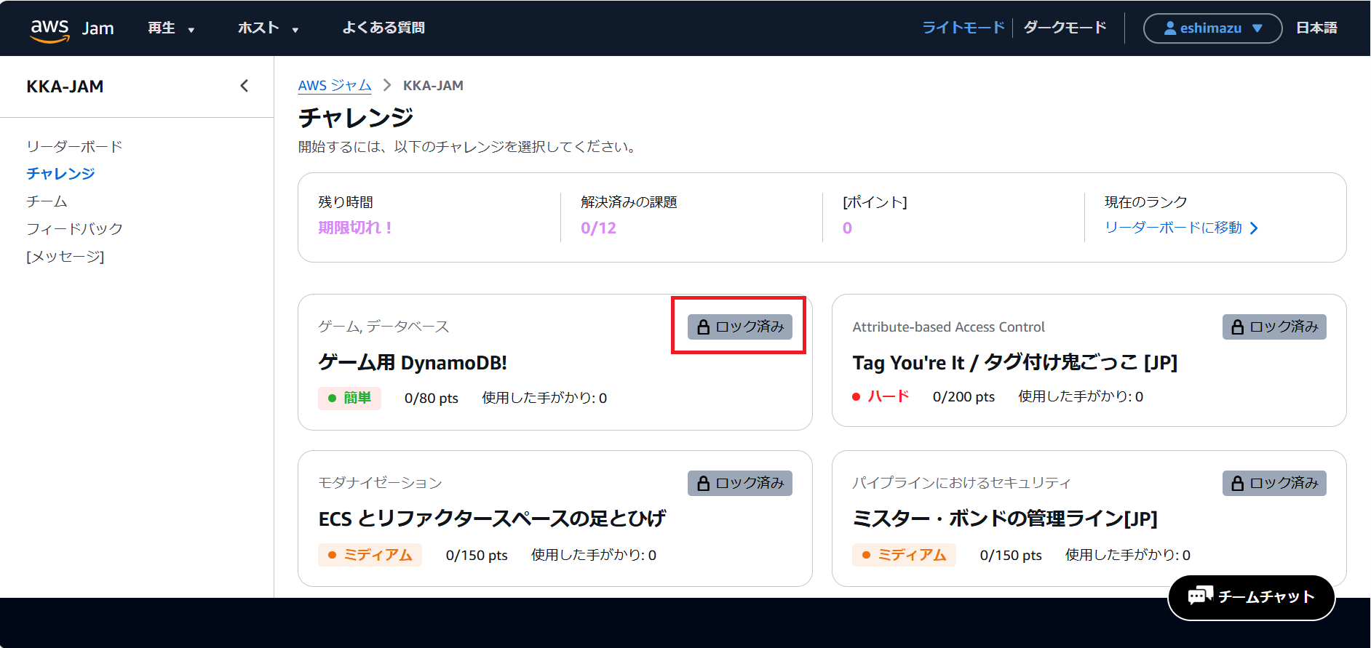Open the 再生 dropdown menu
Screen dimensions: 1371x648
(171, 28)
